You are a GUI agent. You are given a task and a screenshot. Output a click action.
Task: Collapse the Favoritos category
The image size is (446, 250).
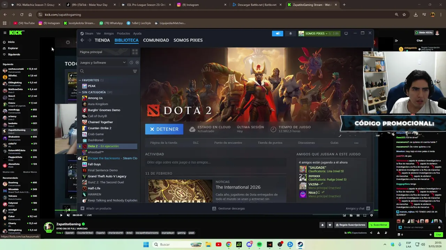pos(80,80)
